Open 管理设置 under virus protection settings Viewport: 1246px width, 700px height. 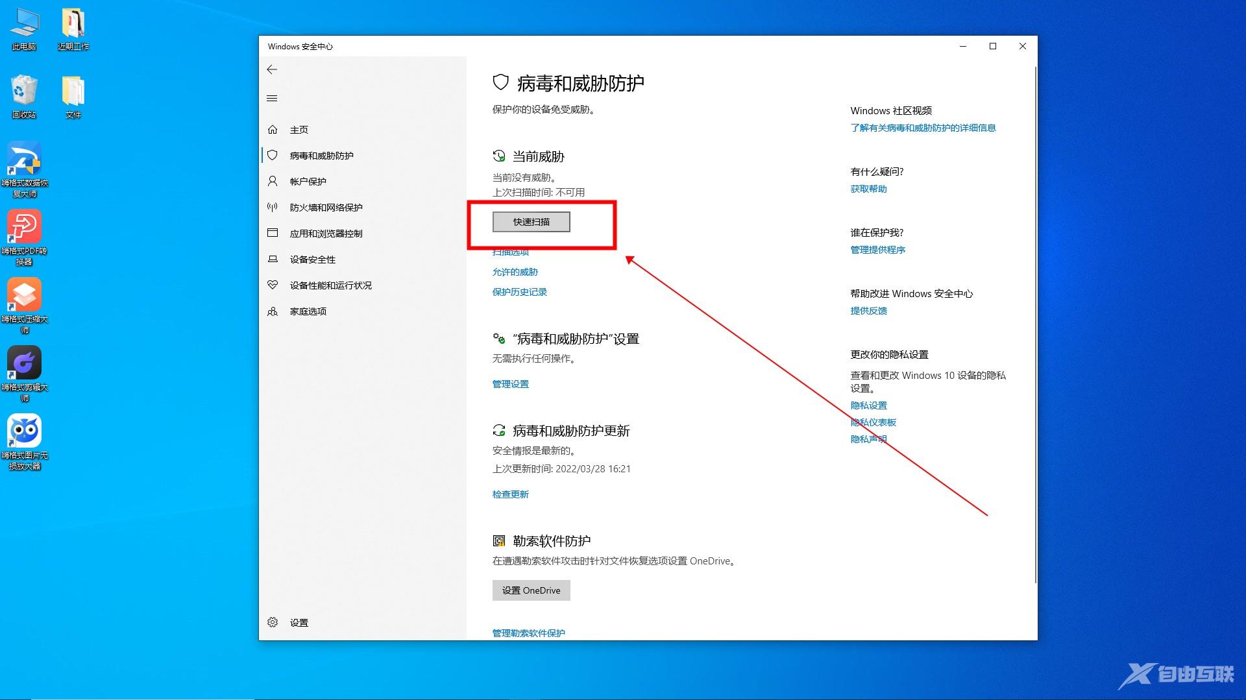510,383
